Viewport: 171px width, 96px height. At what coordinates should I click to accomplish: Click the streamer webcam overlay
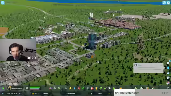(x=18, y=50)
